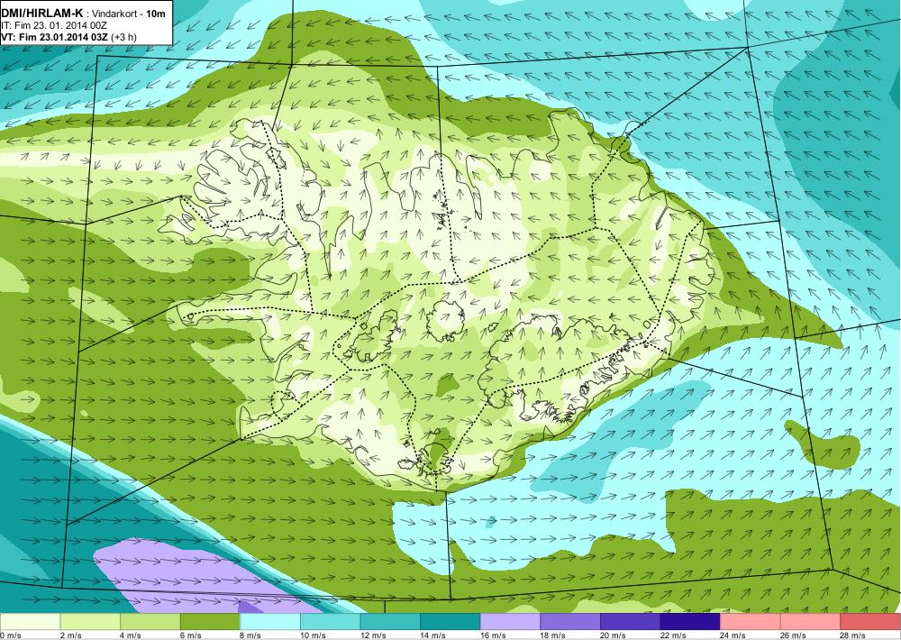Select the "IT: Fim 23. 01. 2014 00Z" line
The image size is (901, 640).
pyautogui.click(x=54, y=26)
